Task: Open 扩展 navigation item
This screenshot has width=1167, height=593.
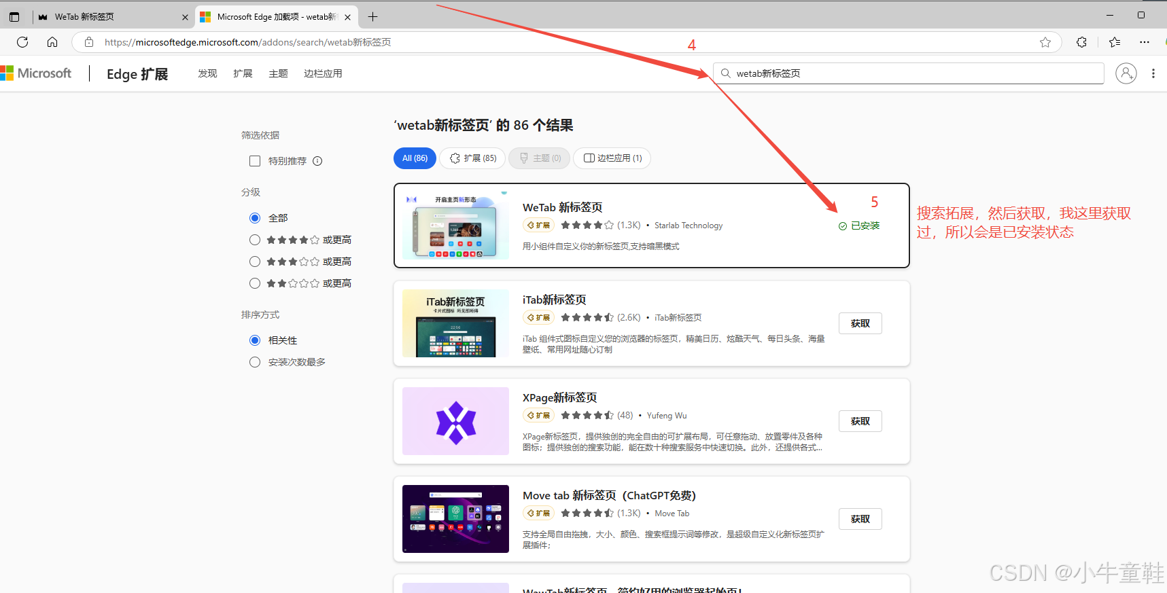Action: coord(243,73)
